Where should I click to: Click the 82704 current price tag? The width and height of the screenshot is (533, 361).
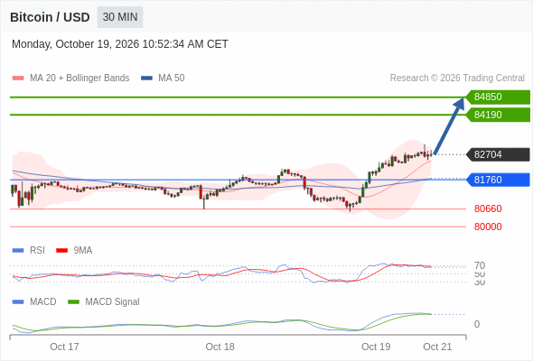point(498,154)
